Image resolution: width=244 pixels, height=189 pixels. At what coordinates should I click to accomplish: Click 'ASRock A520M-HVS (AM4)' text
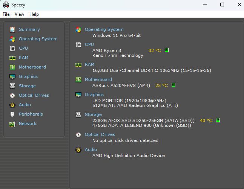pyautogui.click(x=121, y=85)
